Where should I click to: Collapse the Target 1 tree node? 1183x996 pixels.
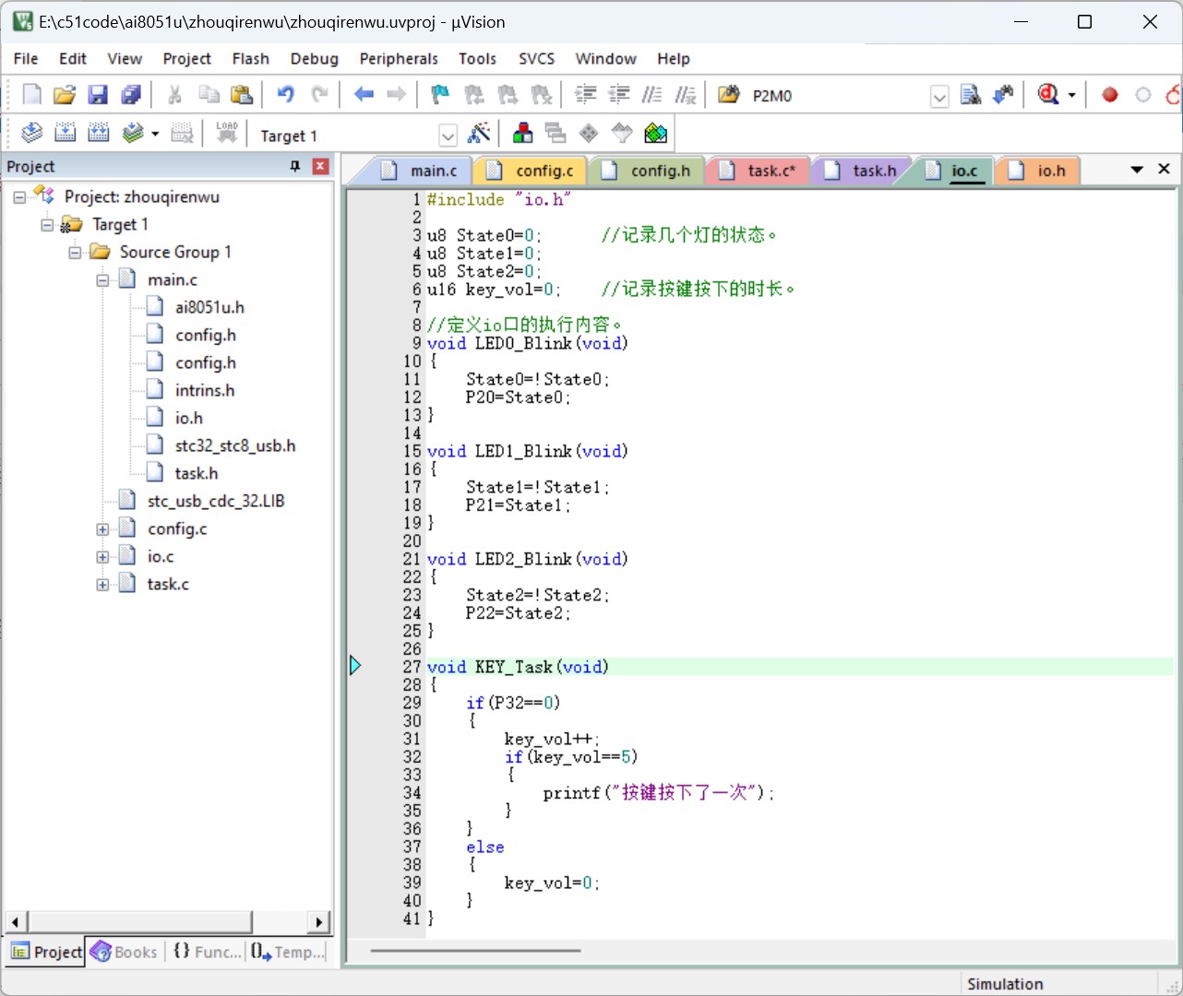click(x=47, y=224)
